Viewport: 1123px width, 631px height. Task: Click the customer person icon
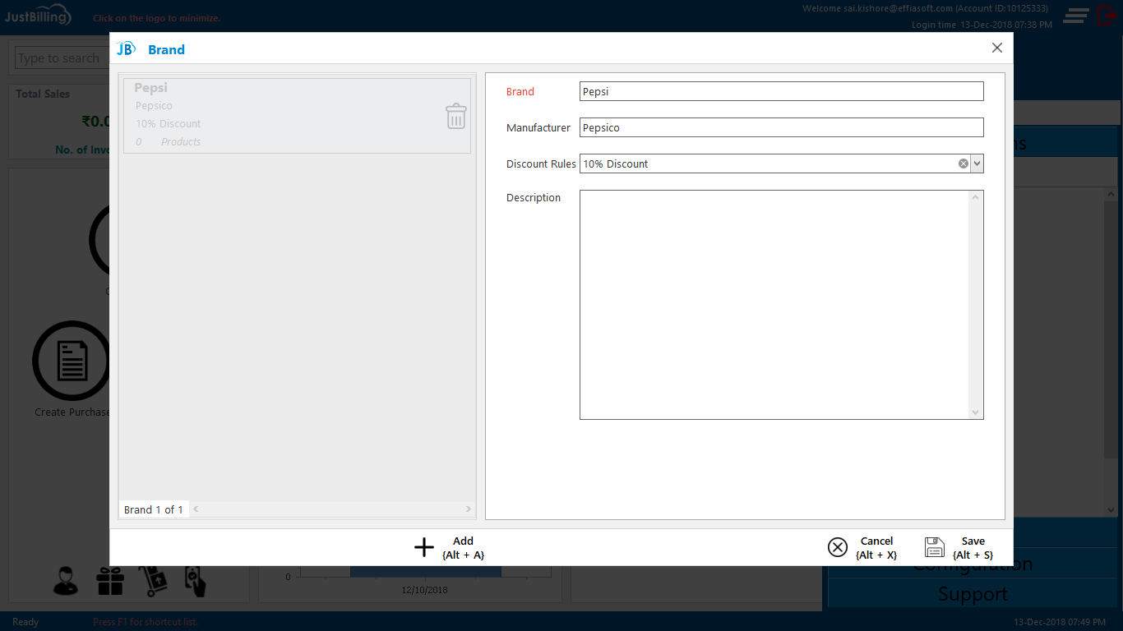[66, 580]
